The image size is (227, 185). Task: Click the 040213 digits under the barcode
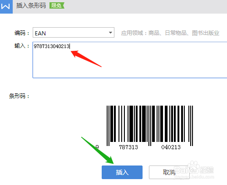171,147
